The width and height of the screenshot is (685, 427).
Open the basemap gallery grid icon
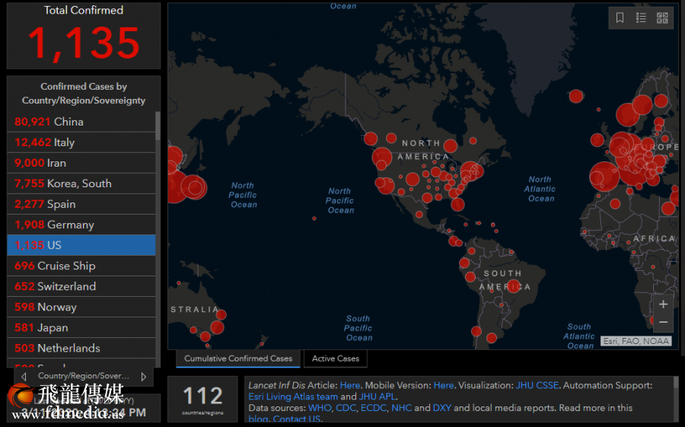[x=662, y=18]
